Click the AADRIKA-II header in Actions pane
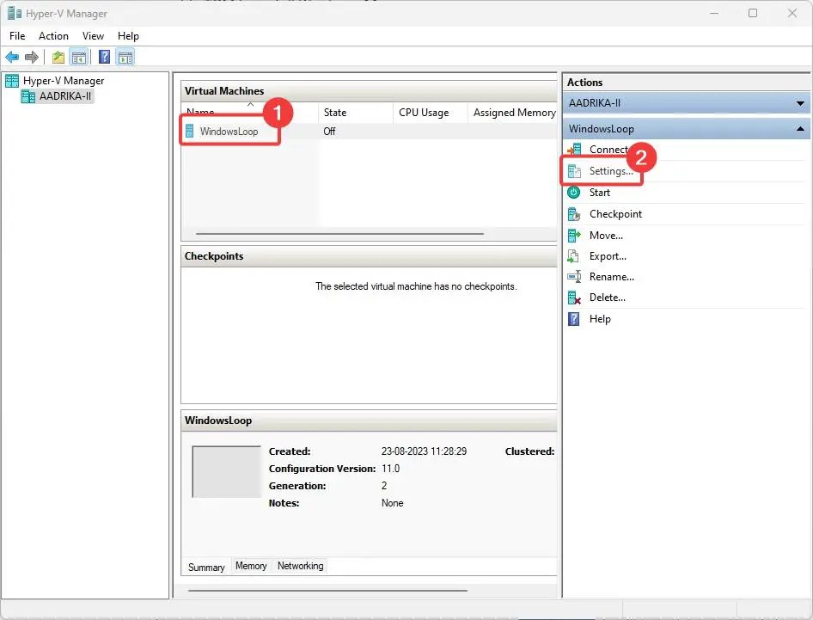This screenshot has height=620, width=813. 686,103
